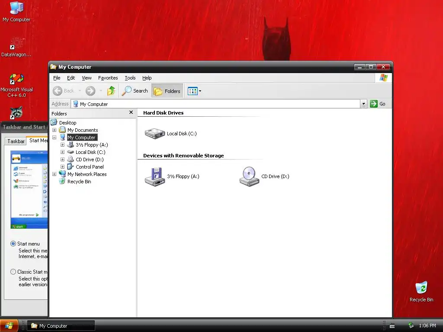Collapse My Computer tree node
Viewport: 443px width, 332px height.
point(54,137)
